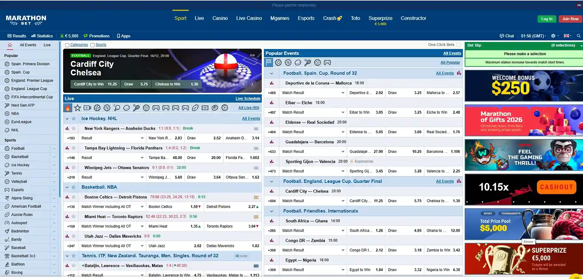This screenshot has width=583, height=279.
Task: Open the search magnifier icon in header
Action: coord(578,36)
